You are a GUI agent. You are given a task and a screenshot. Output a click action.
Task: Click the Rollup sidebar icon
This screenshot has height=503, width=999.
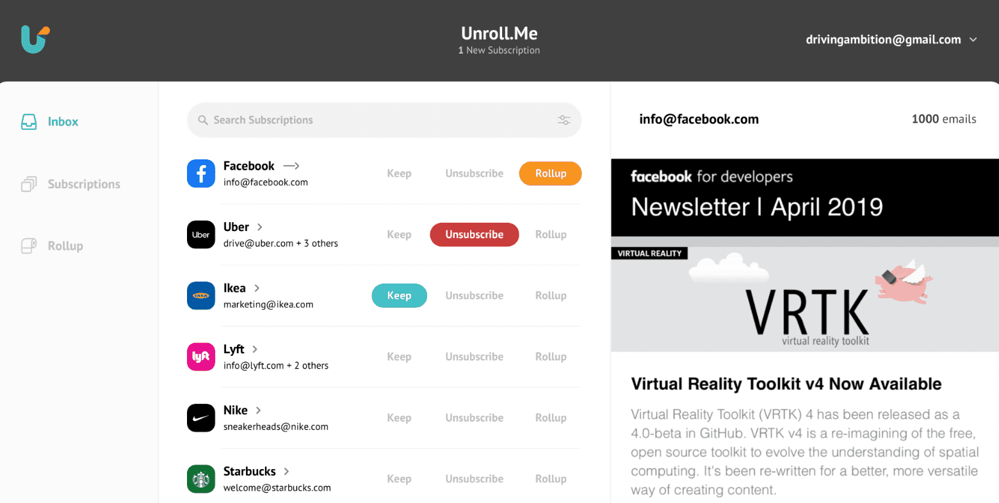click(x=29, y=246)
